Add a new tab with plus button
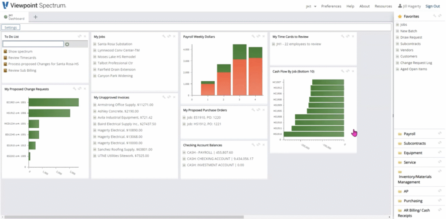This screenshot has width=446, height=219. tap(36, 17)
